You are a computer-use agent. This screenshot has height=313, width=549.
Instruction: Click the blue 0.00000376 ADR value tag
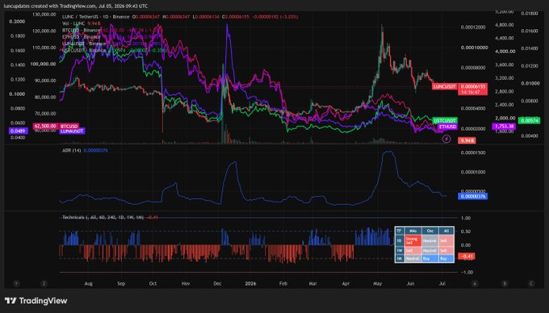[472, 196]
